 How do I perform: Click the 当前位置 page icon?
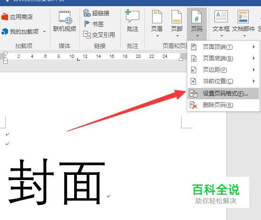(193, 81)
